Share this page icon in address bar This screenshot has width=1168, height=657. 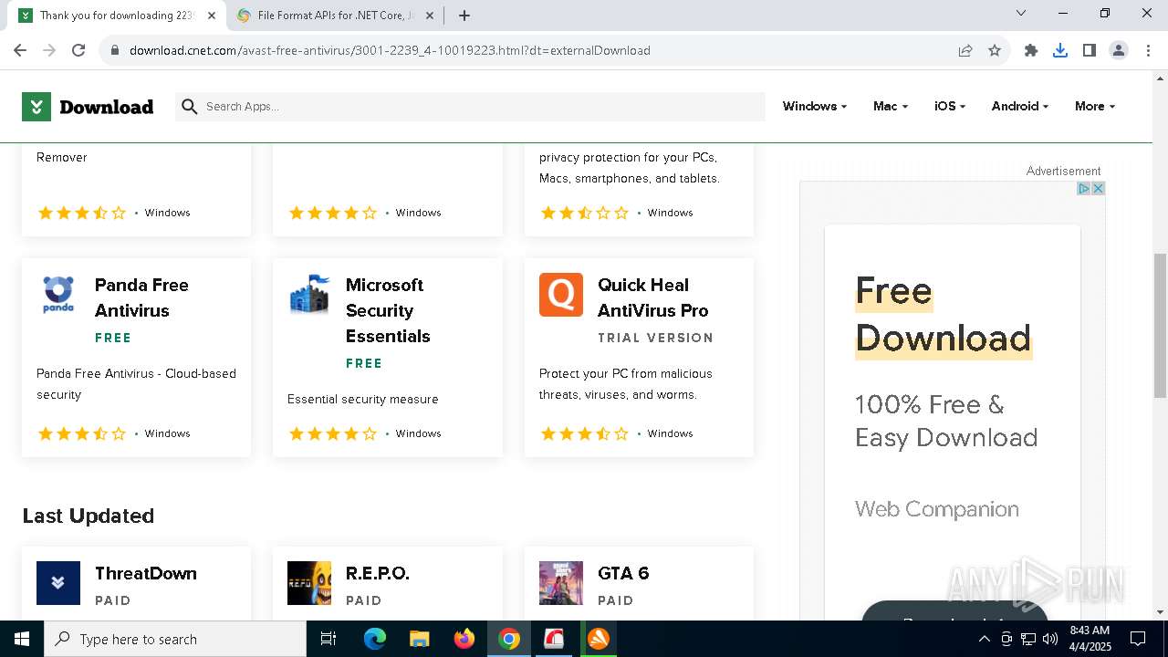(x=965, y=50)
